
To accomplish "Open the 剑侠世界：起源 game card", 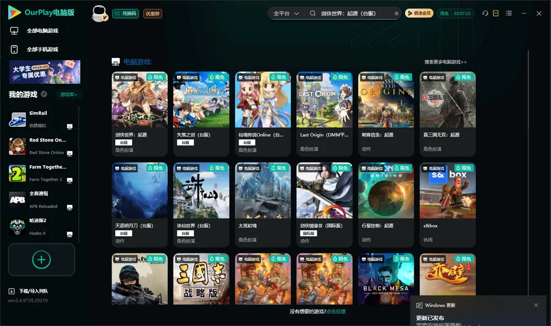I will [x=139, y=114].
